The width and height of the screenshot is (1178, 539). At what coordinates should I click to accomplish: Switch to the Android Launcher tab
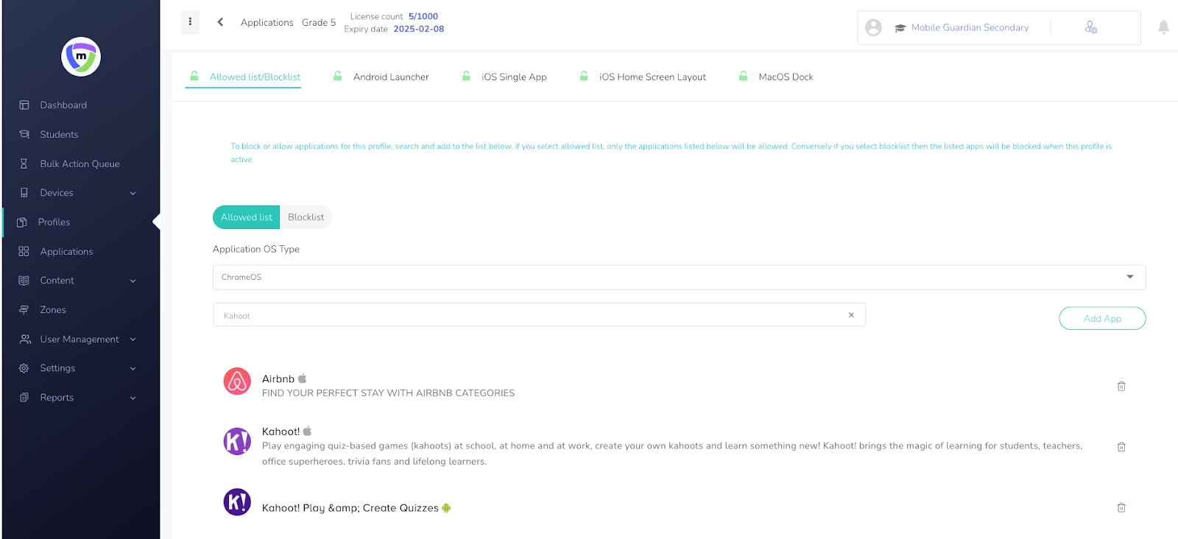(381, 77)
